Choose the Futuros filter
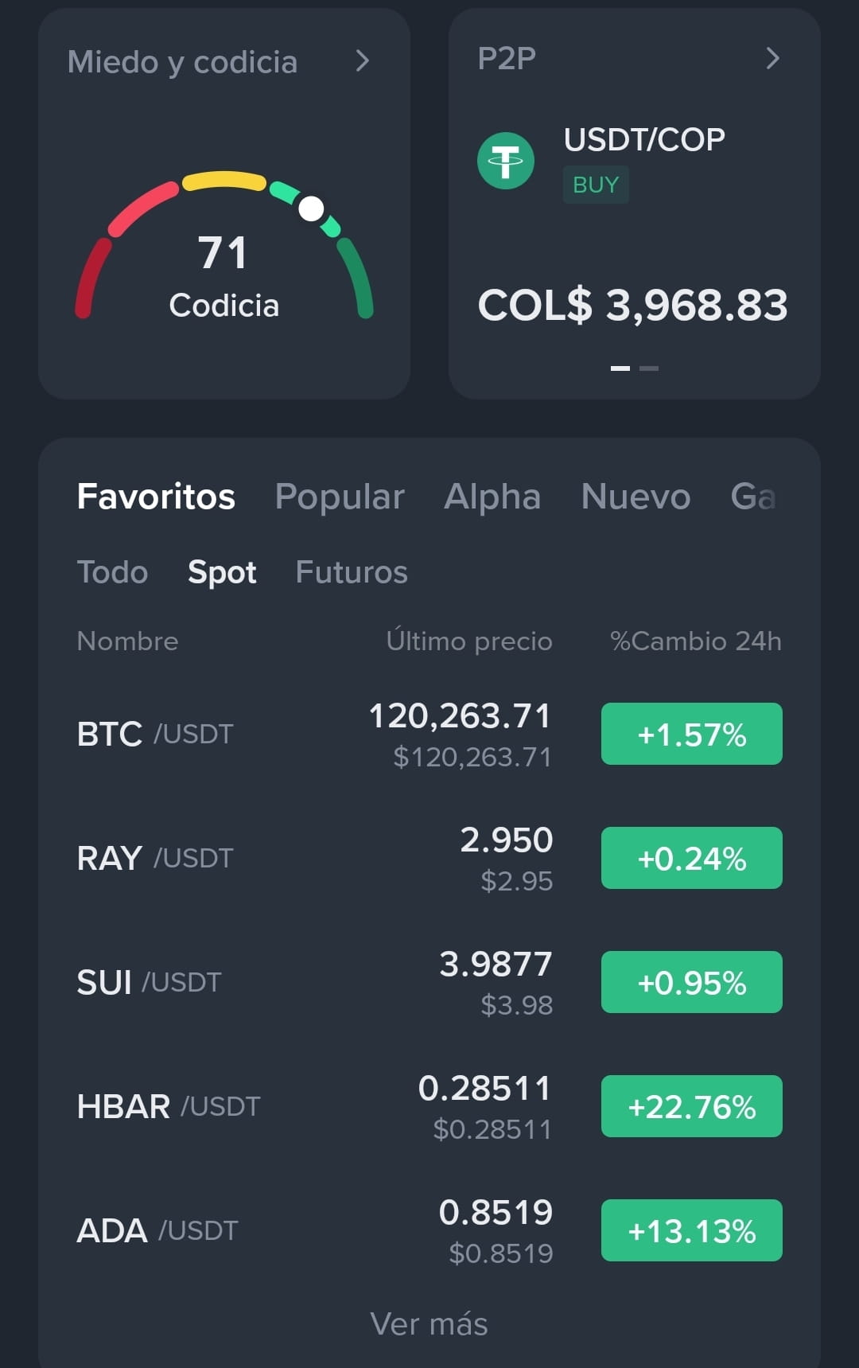Image resolution: width=859 pixels, height=1368 pixels. [x=352, y=572]
